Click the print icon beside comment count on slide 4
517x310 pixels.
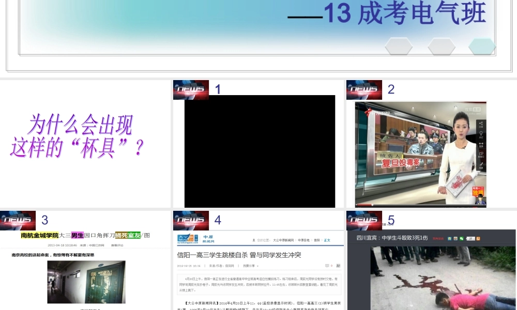338,266
